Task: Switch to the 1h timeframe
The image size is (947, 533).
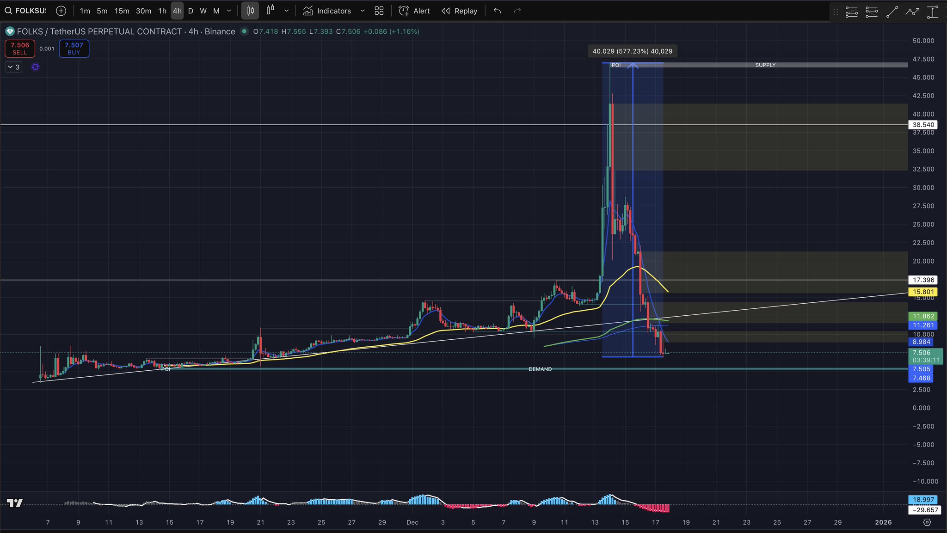Action: click(162, 11)
